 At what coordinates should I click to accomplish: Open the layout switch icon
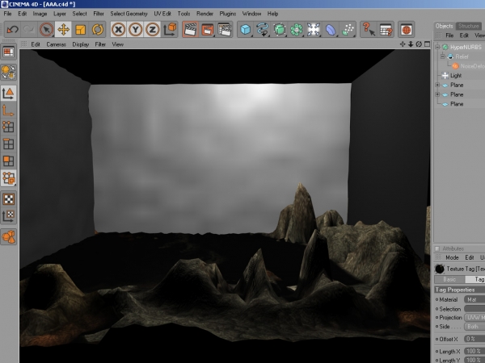(8, 52)
